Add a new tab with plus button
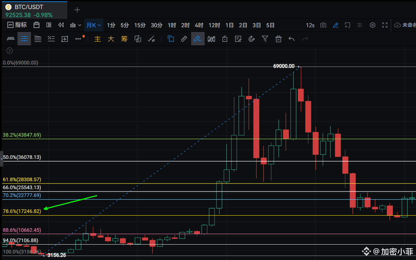Viewport: 416px width, 260px height. [77, 10]
